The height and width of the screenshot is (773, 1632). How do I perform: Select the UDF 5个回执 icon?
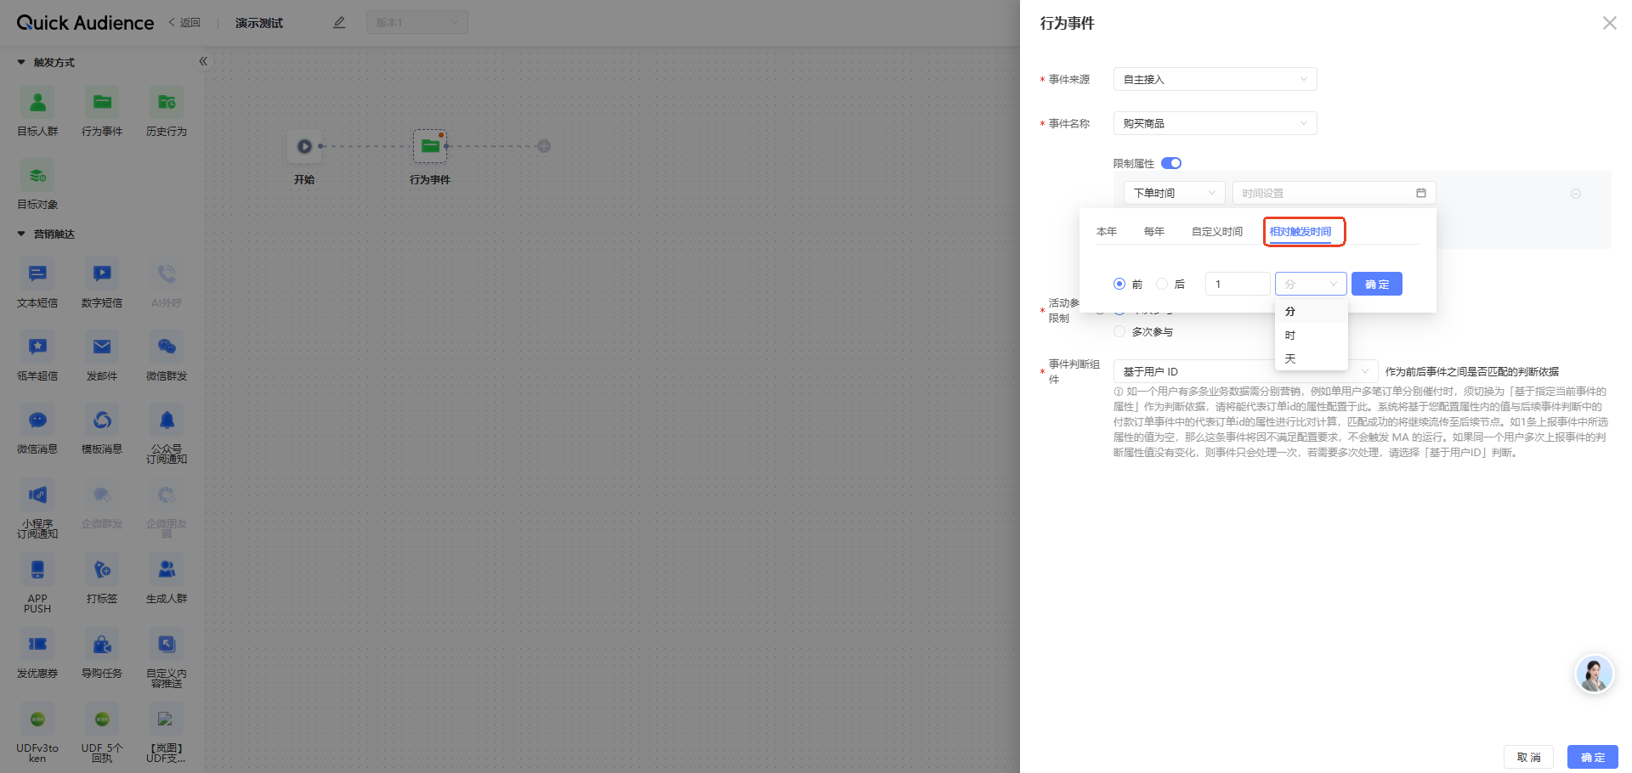pyautogui.click(x=102, y=719)
